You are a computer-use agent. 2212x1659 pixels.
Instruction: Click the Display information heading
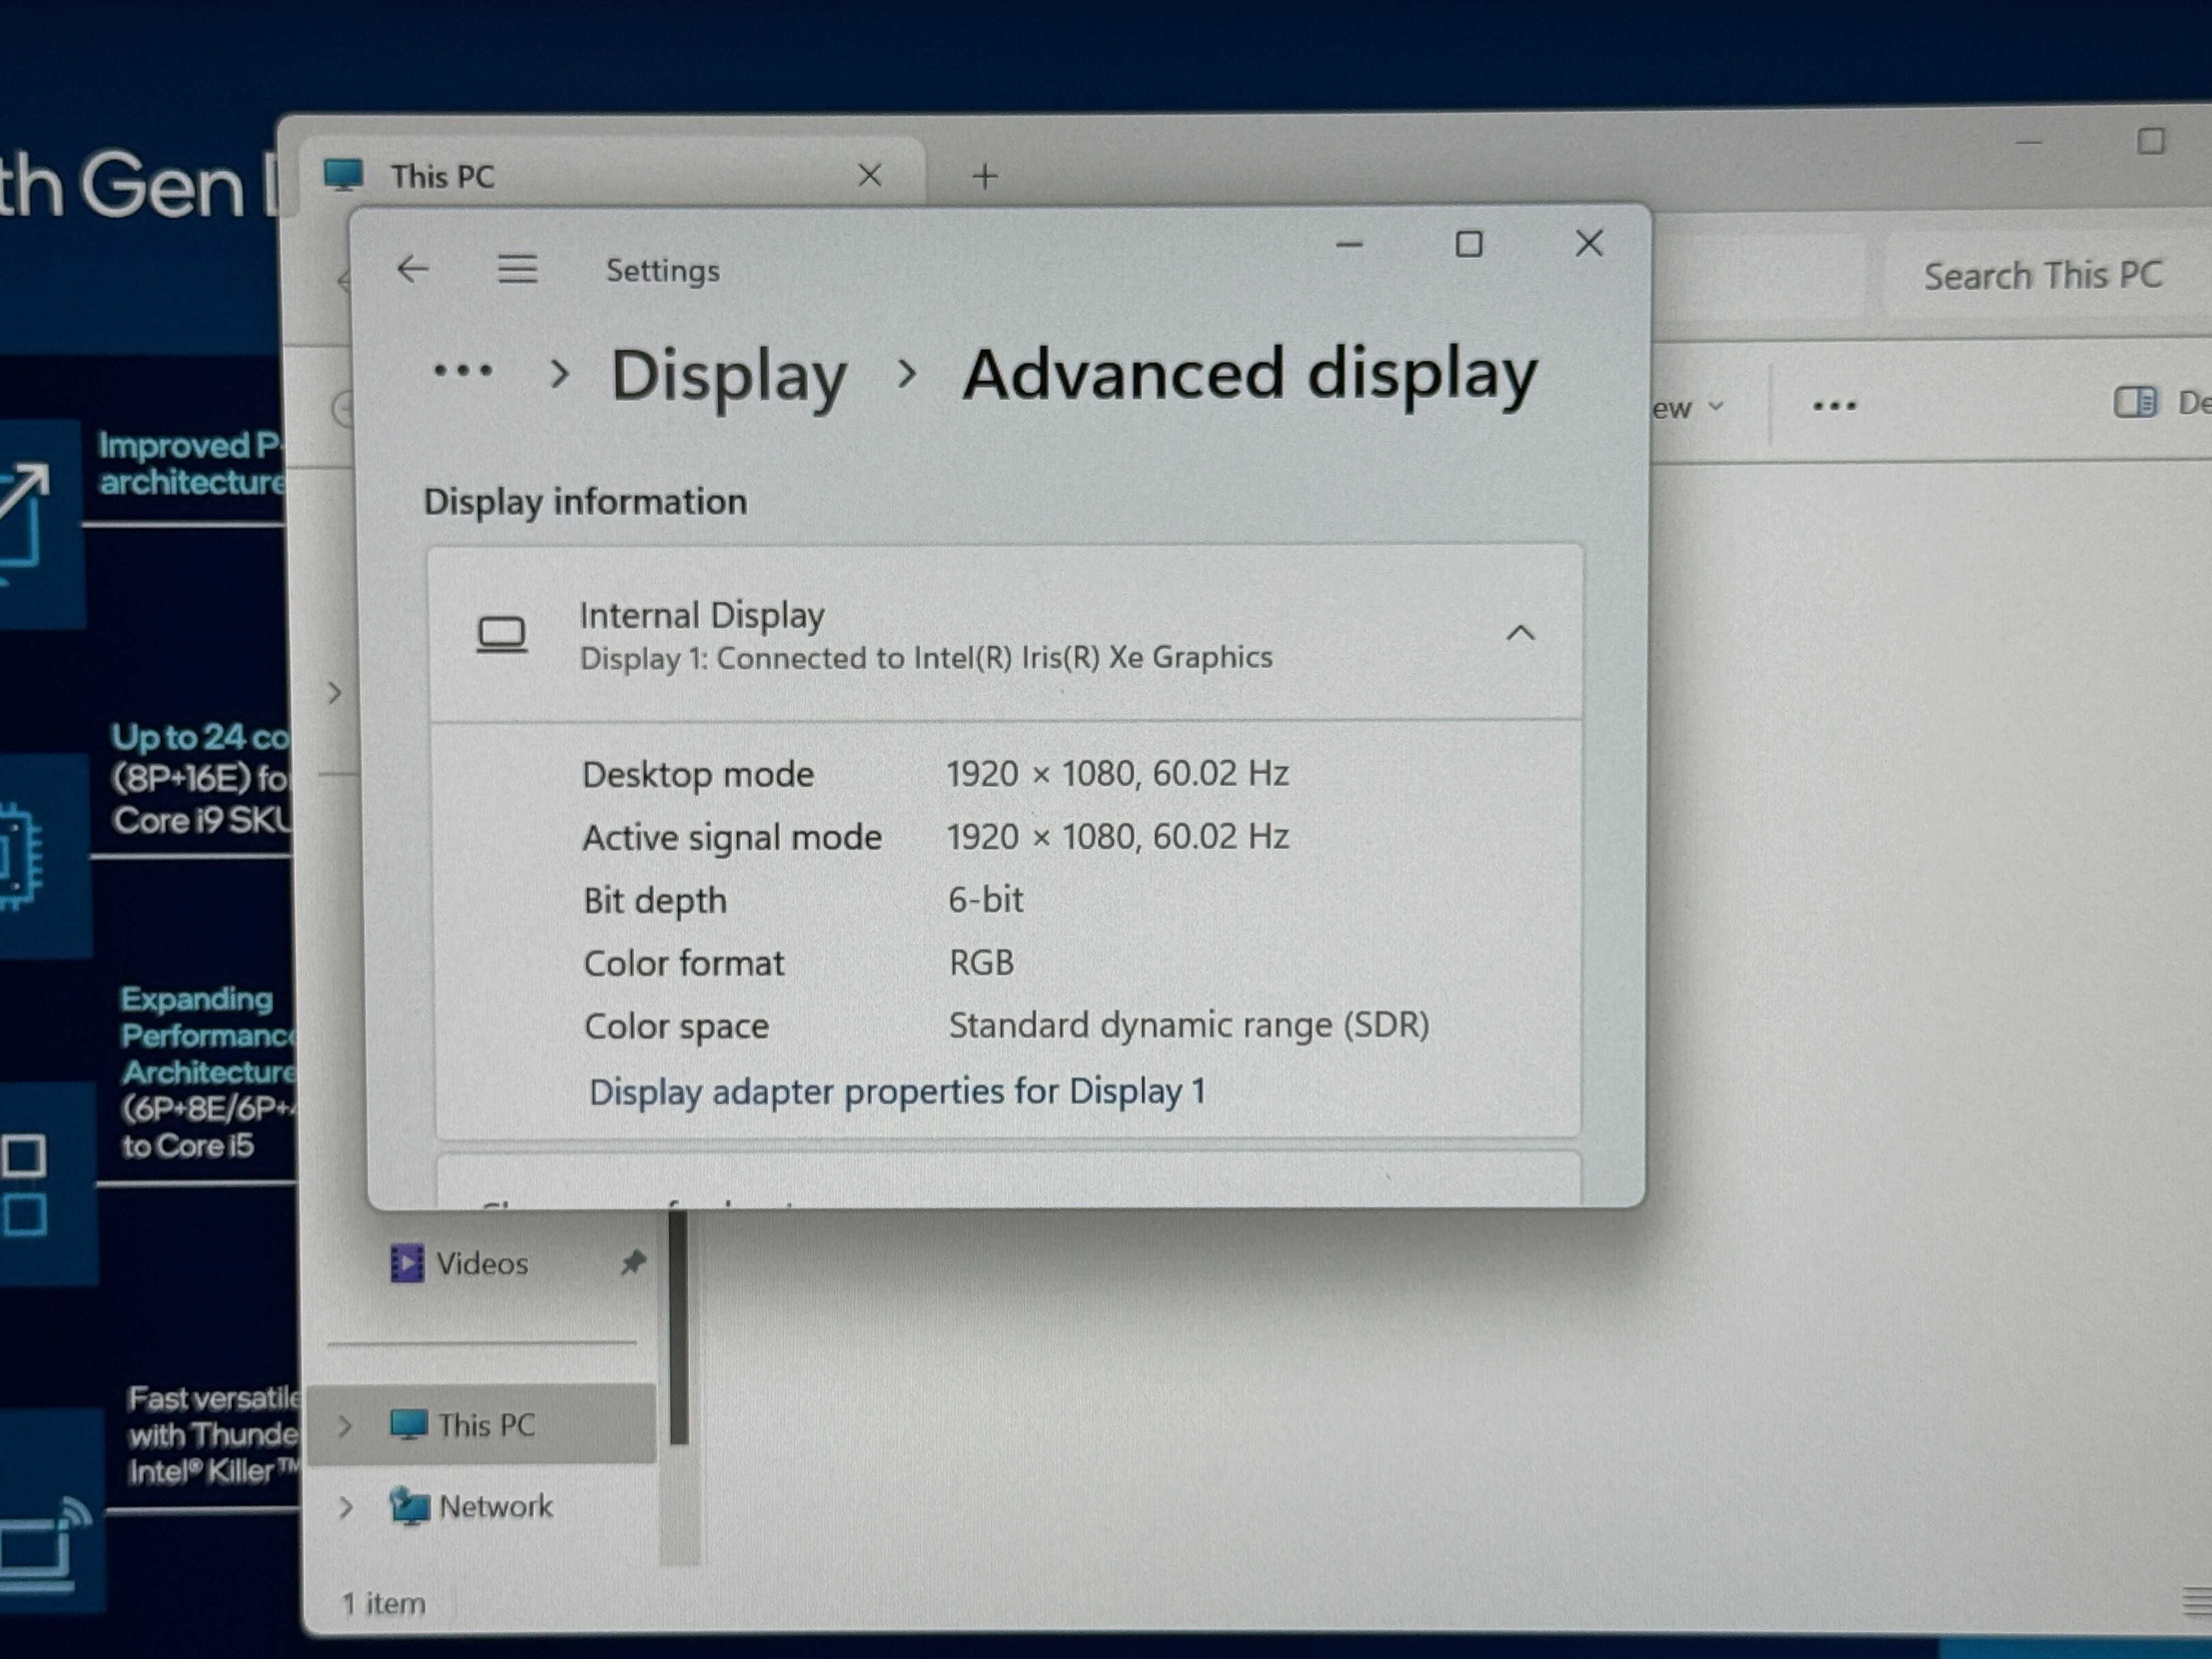(585, 501)
